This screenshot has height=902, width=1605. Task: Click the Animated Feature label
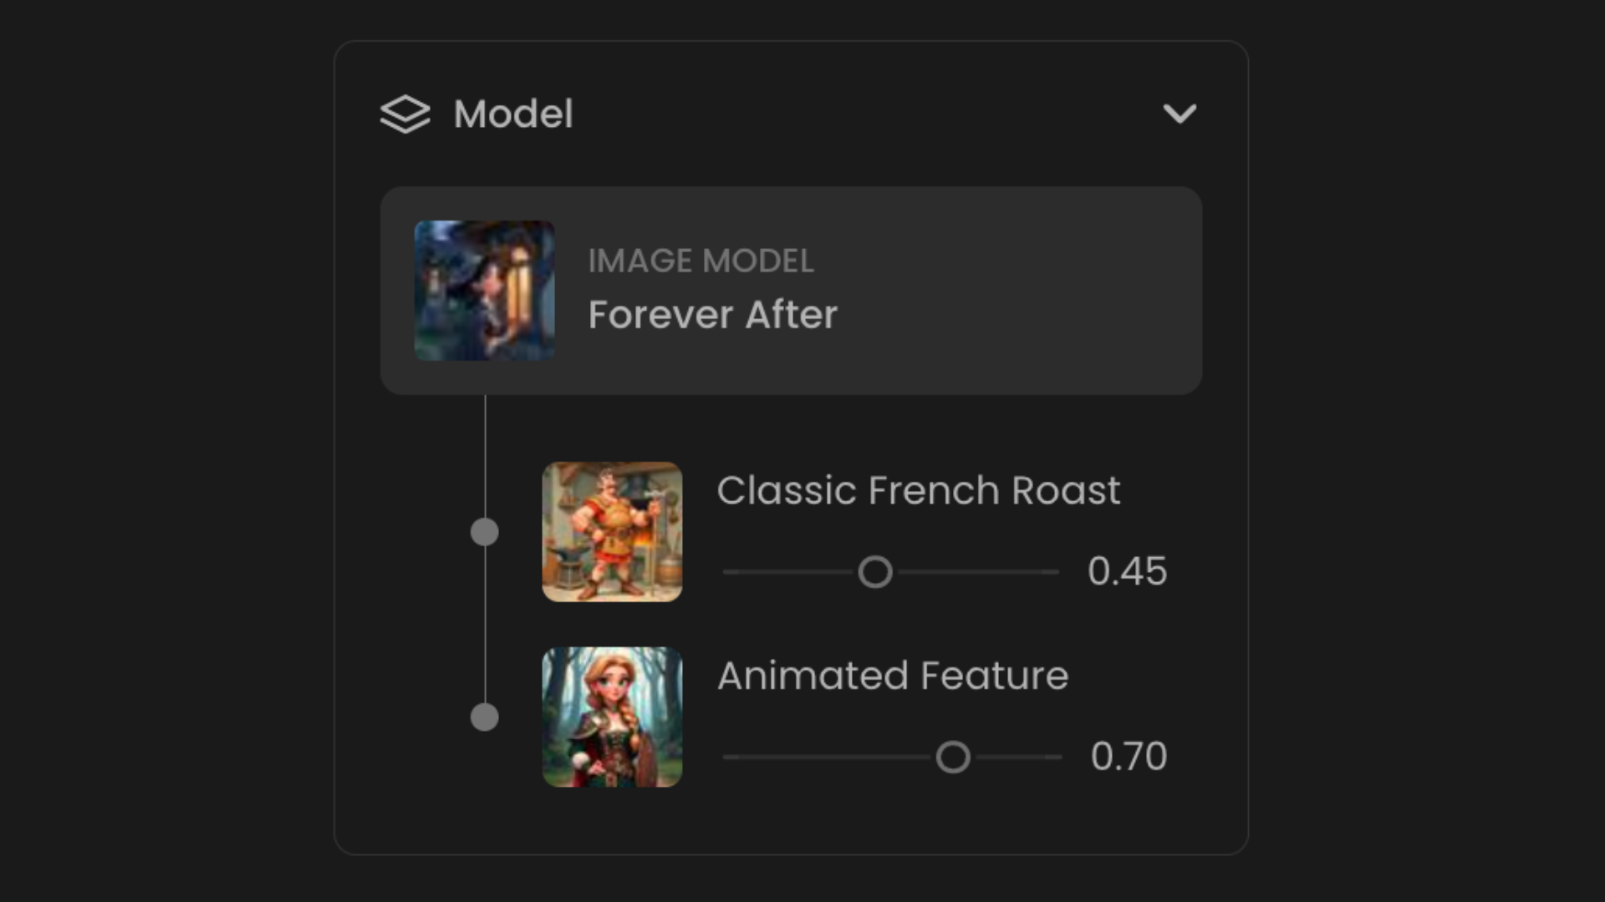893,676
